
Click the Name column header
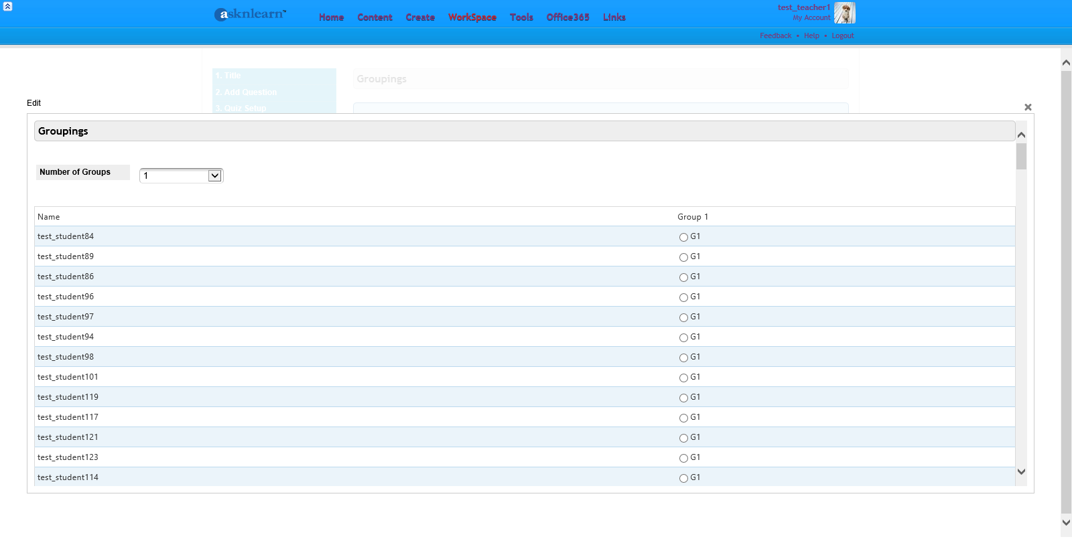click(x=49, y=217)
